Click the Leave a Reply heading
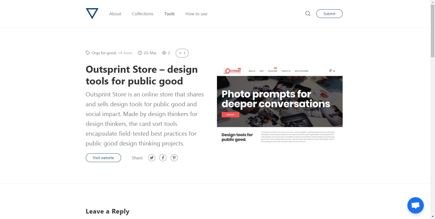This screenshot has width=435, height=219. tap(107, 211)
